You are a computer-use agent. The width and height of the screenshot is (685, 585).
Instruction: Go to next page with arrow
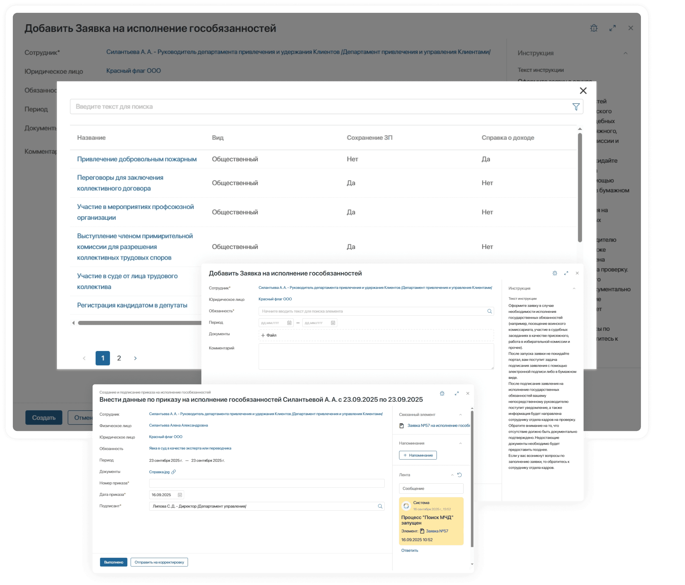135,358
